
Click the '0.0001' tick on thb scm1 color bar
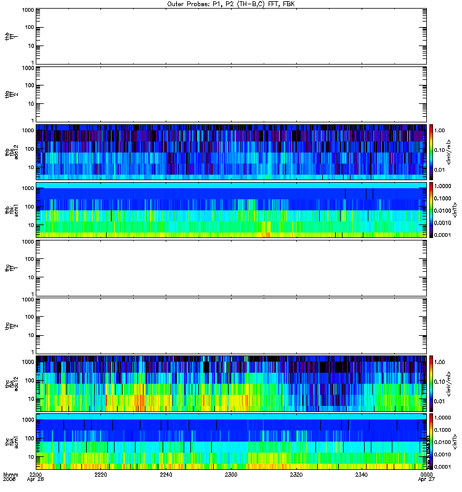point(442,235)
